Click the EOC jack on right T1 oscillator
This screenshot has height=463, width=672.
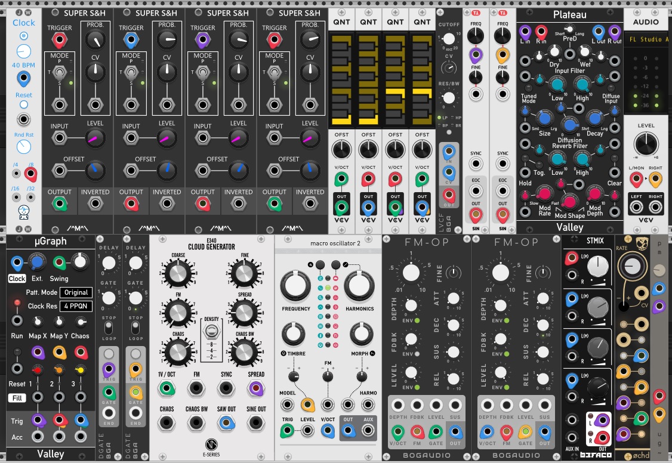click(503, 191)
